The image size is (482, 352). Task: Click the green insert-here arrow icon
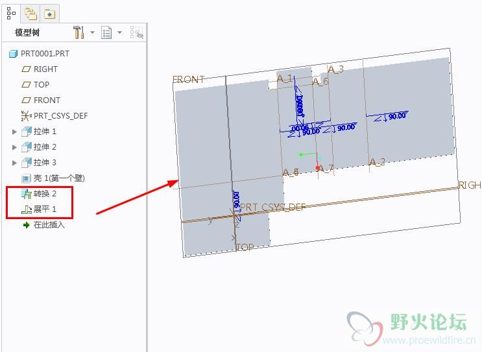coord(27,225)
